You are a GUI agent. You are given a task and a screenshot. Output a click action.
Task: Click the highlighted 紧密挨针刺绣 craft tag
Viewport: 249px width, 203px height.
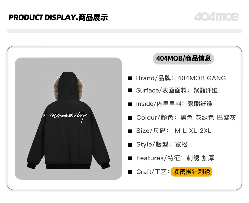click(x=192, y=172)
